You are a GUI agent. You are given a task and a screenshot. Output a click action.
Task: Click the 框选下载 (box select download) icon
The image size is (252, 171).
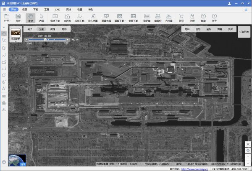(55, 17)
